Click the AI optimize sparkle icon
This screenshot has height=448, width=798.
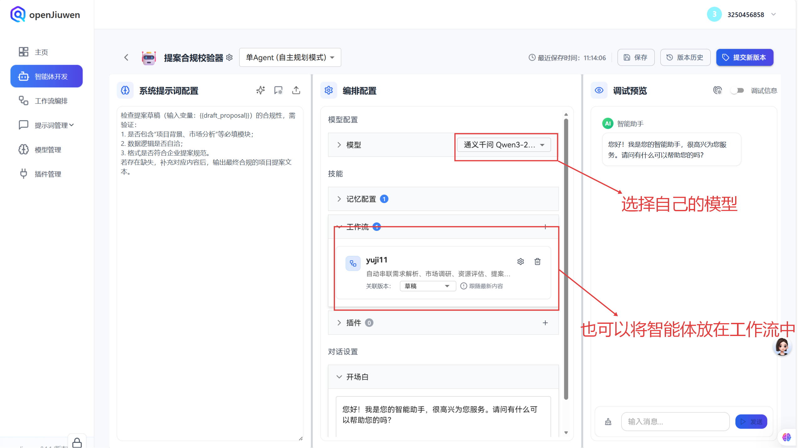tap(260, 90)
